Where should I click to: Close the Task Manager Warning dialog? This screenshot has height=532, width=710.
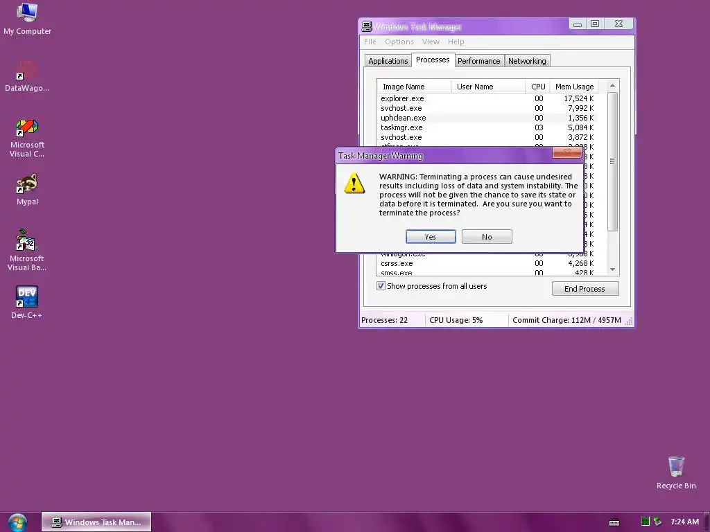(567, 153)
